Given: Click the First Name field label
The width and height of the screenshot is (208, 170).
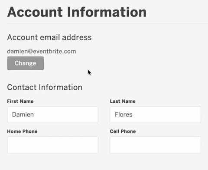Looking at the screenshot, I should click(x=20, y=101).
